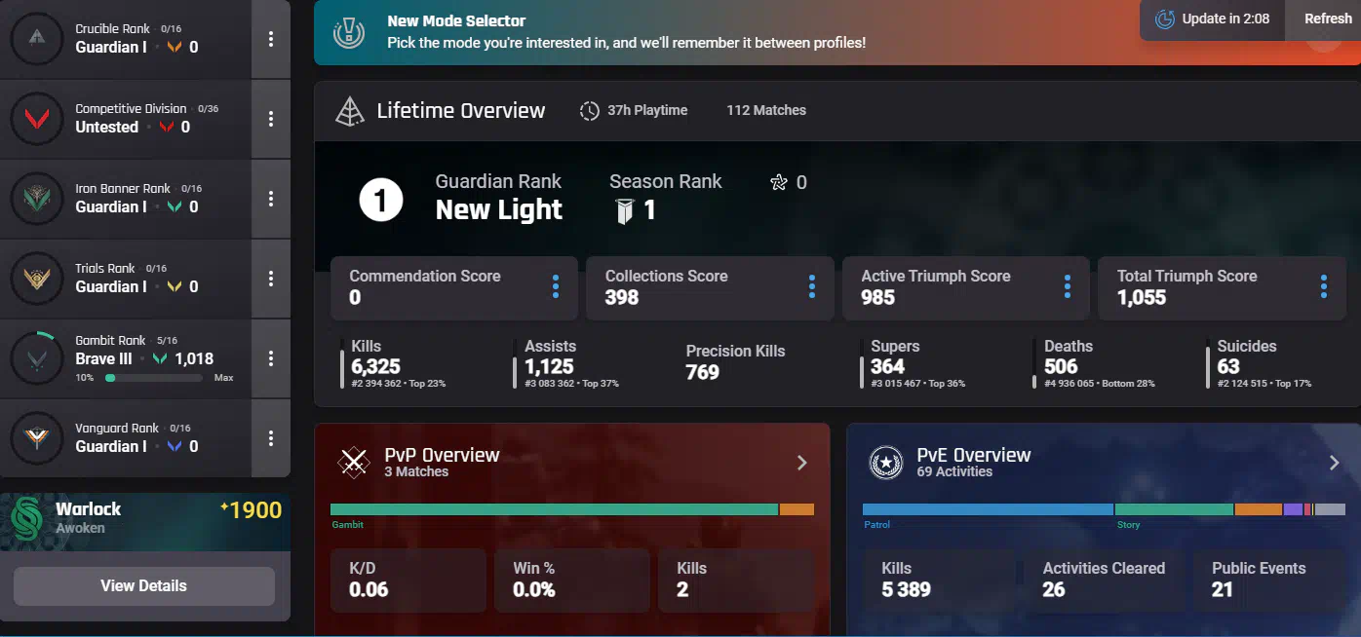Open Iron Banner Rank three-dot menu

click(271, 199)
